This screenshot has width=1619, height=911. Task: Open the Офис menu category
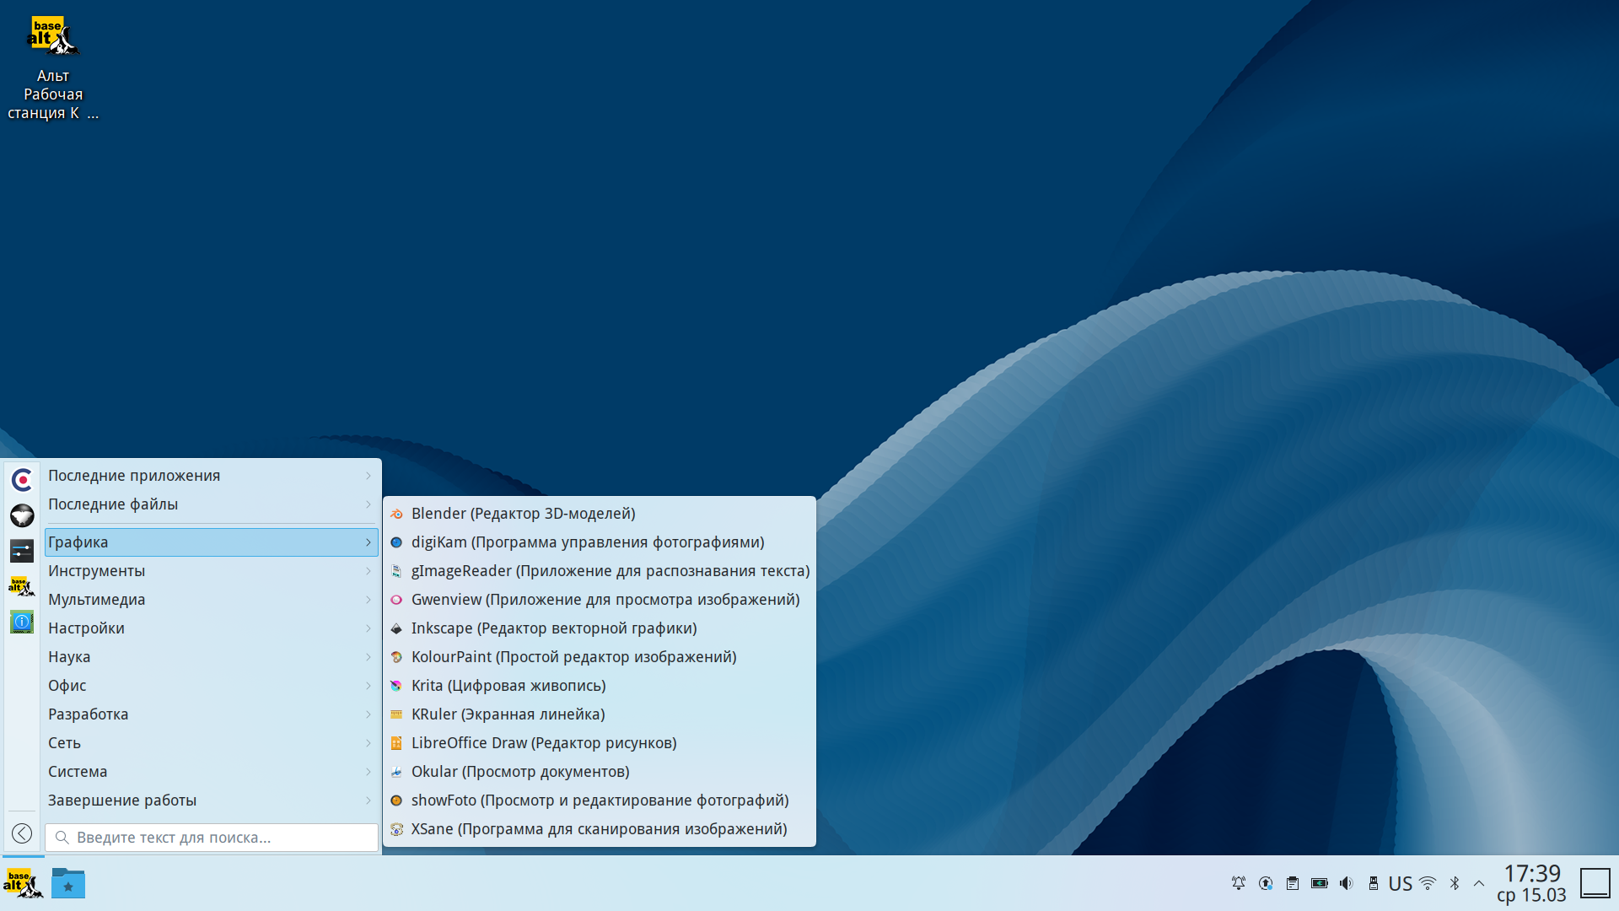click(x=211, y=686)
